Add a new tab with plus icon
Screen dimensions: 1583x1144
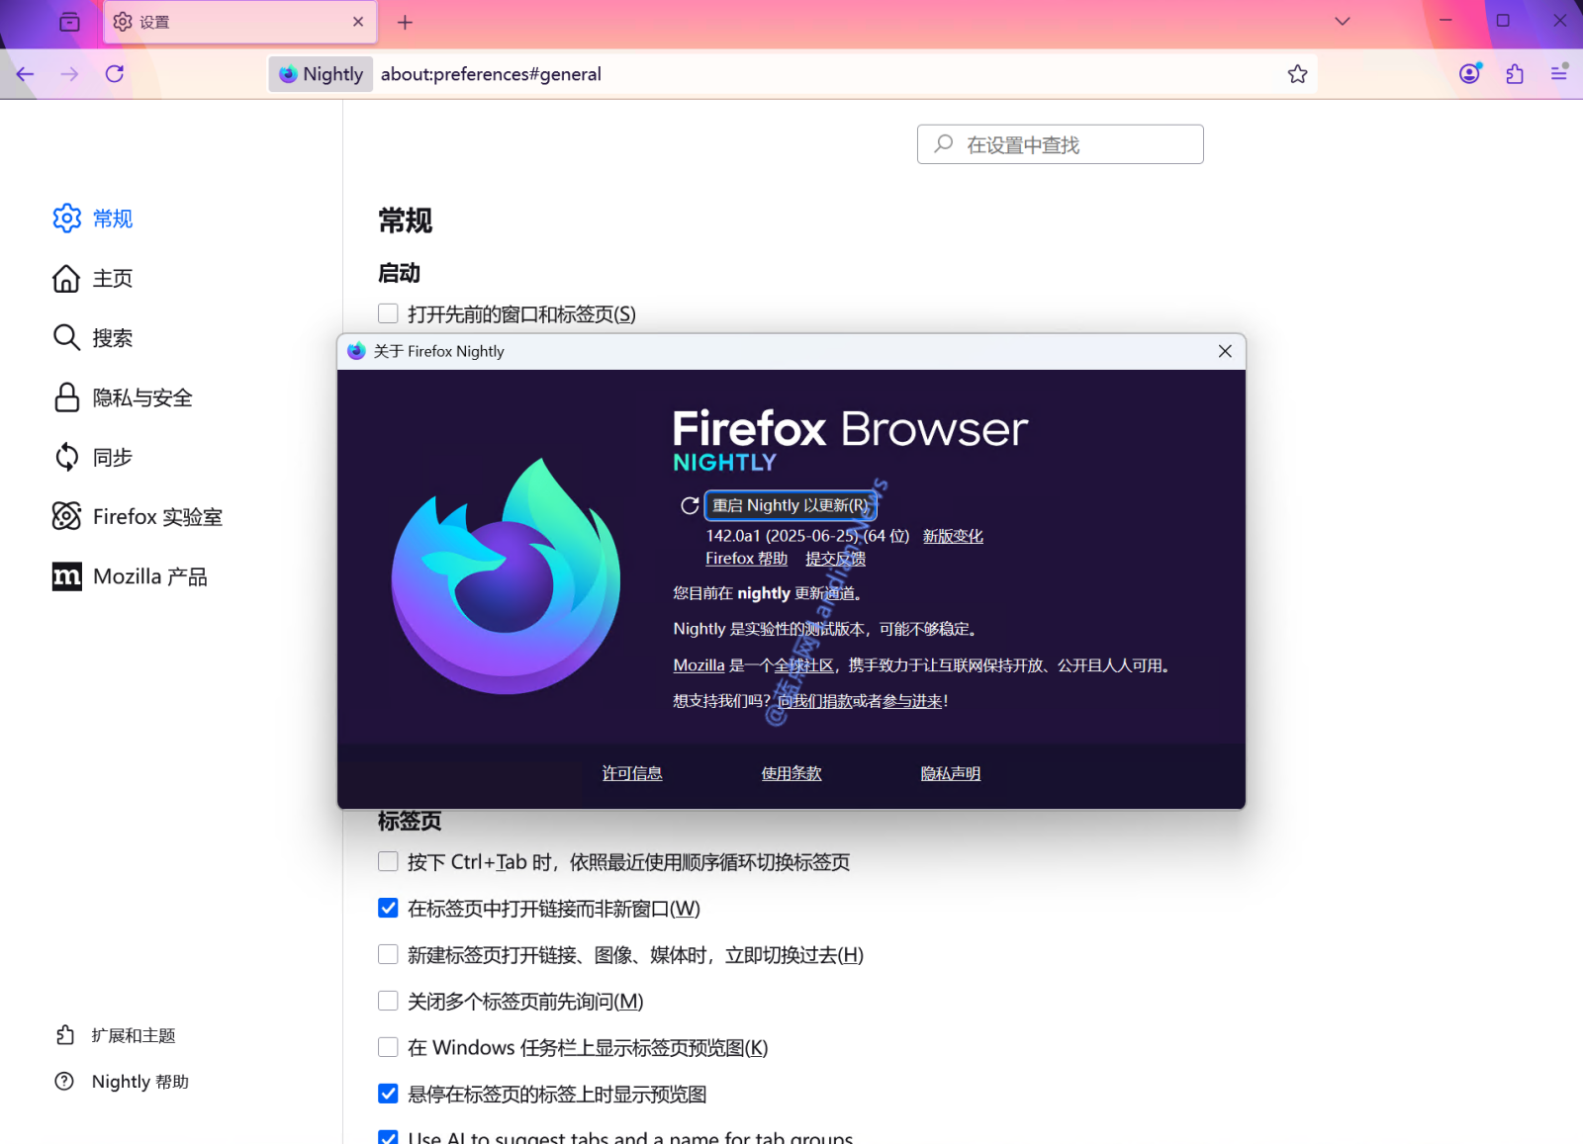[x=405, y=22]
